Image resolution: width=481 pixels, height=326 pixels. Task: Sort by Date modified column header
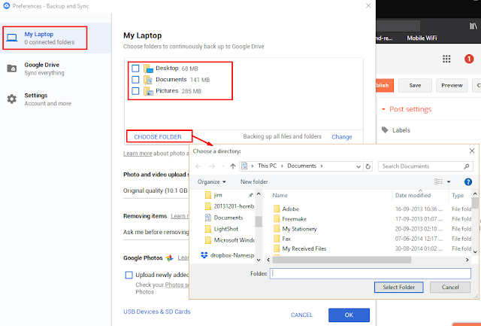413,195
